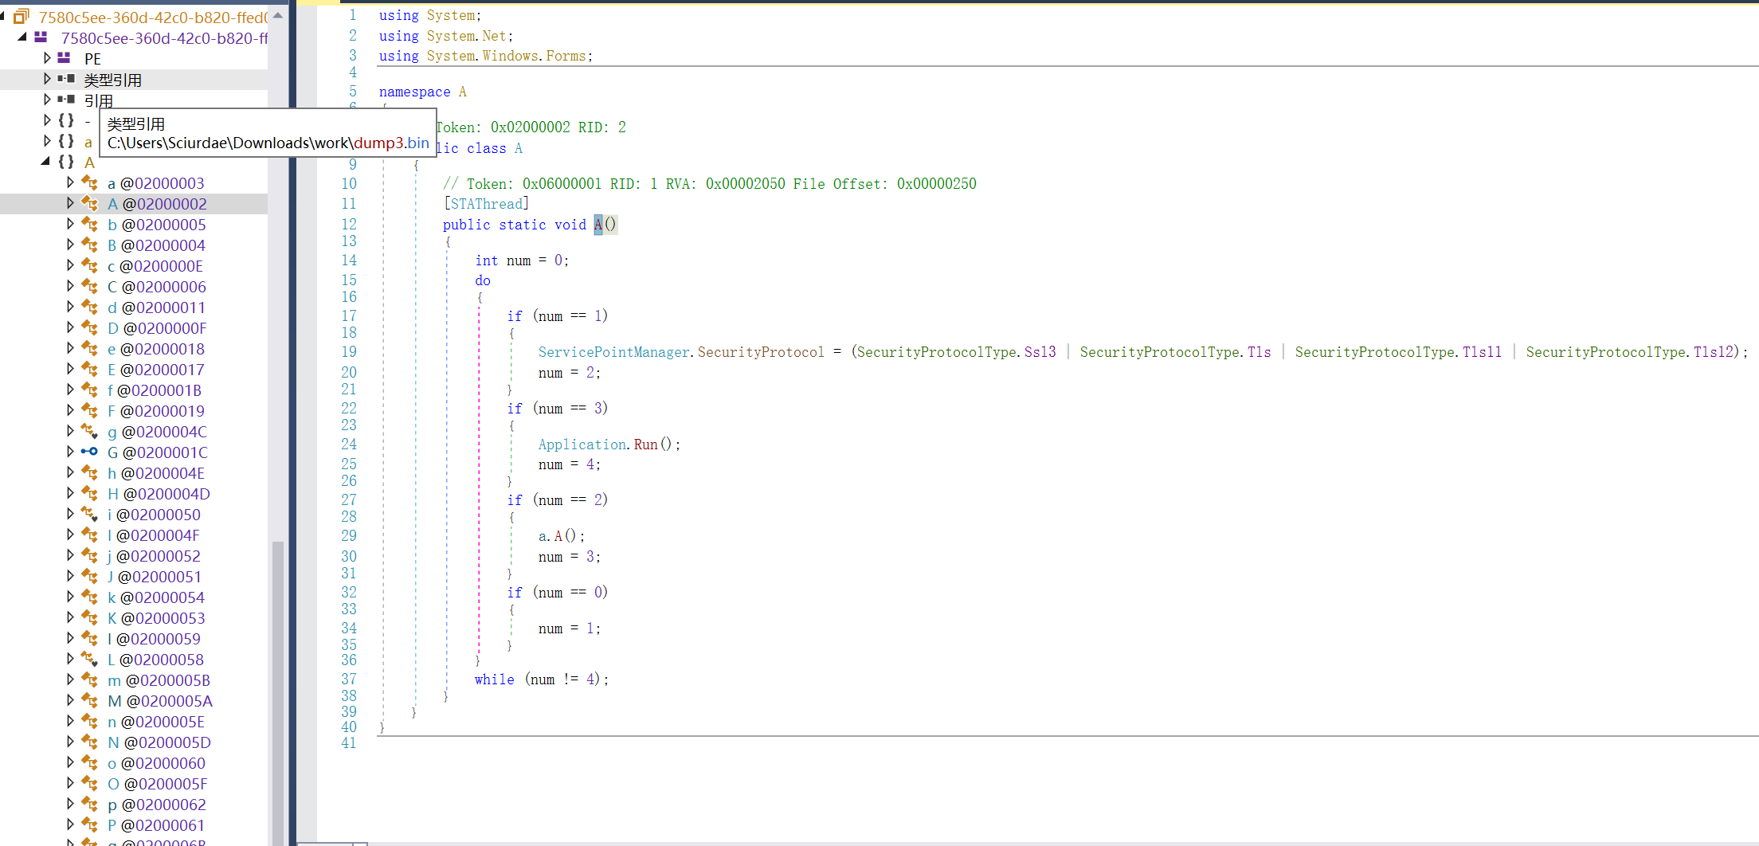Image resolution: width=1759 pixels, height=846 pixels.
Task: Collapse the module node 7580c5ee-360d
Action: click(22, 37)
